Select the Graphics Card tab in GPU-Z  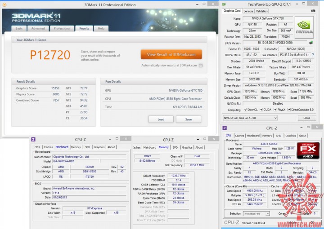point(232,11)
